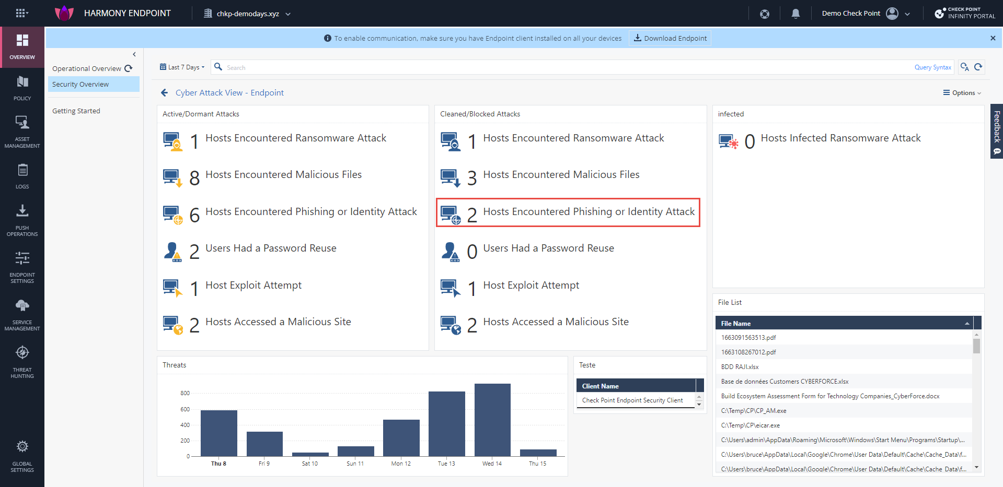Select file BDD RAJI.xlsx in File List

pyautogui.click(x=844, y=367)
